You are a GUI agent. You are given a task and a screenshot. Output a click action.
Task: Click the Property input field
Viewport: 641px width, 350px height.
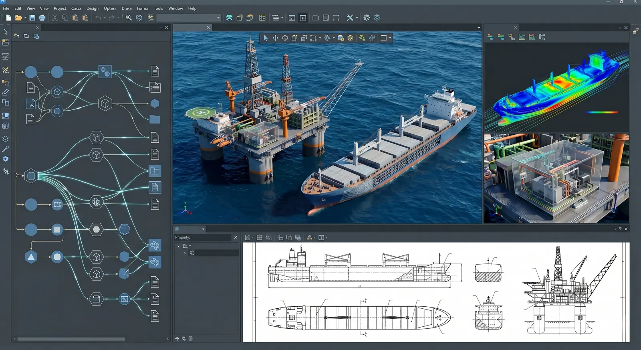click(203, 237)
